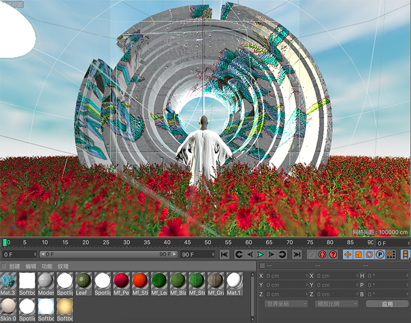This screenshot has width=411, height=323.
Task: Click the stepper arrows of the H rotation field
Action: click(x=406, y=276)
